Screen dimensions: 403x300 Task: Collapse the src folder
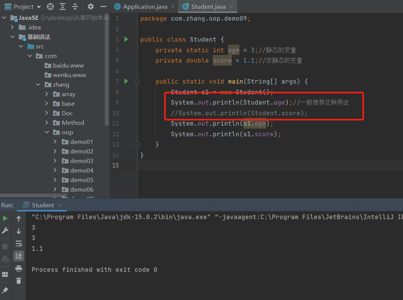tap(21, 46)
